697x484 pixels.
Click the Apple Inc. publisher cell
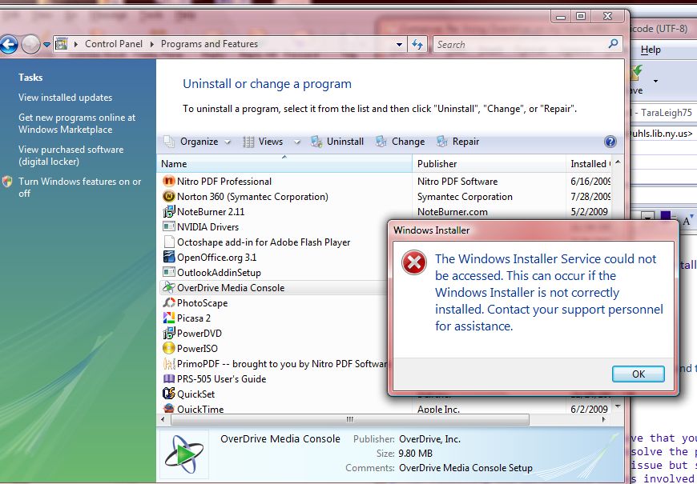(x=438, y=409)
